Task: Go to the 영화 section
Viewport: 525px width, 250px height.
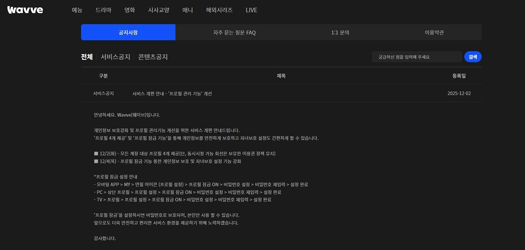Action: click(x=129, y=10)
